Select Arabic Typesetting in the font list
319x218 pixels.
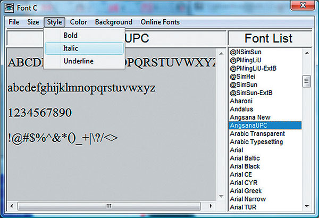click(265, 141)
